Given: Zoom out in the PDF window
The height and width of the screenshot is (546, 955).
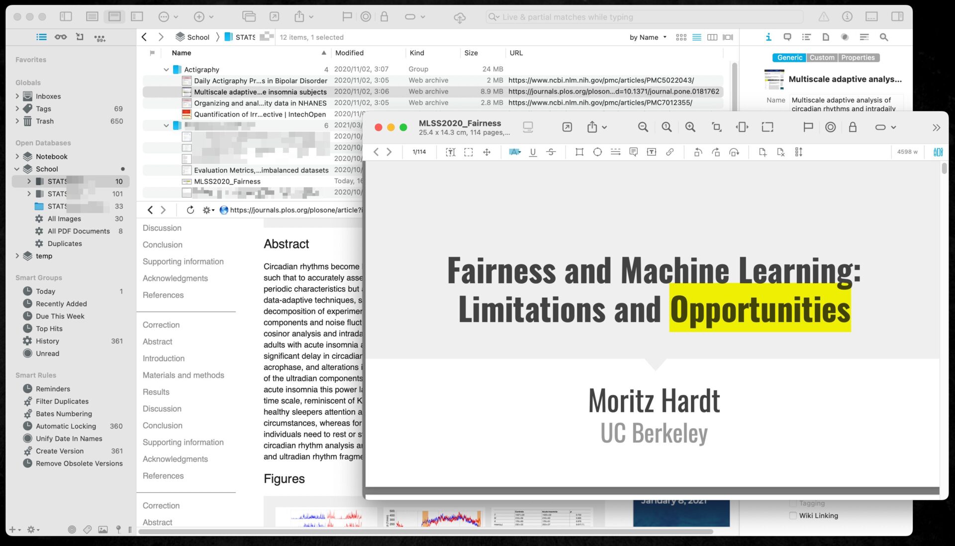Looking at the screenshot, I should (643, 127).
